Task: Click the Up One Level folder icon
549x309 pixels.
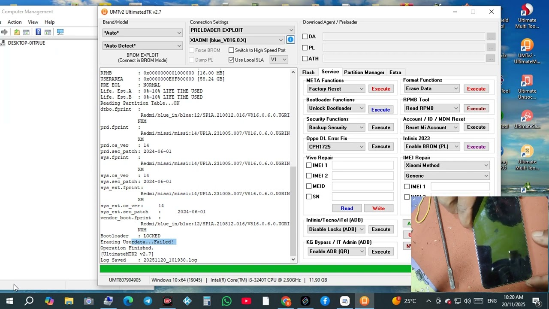Action: pos(17,32)
